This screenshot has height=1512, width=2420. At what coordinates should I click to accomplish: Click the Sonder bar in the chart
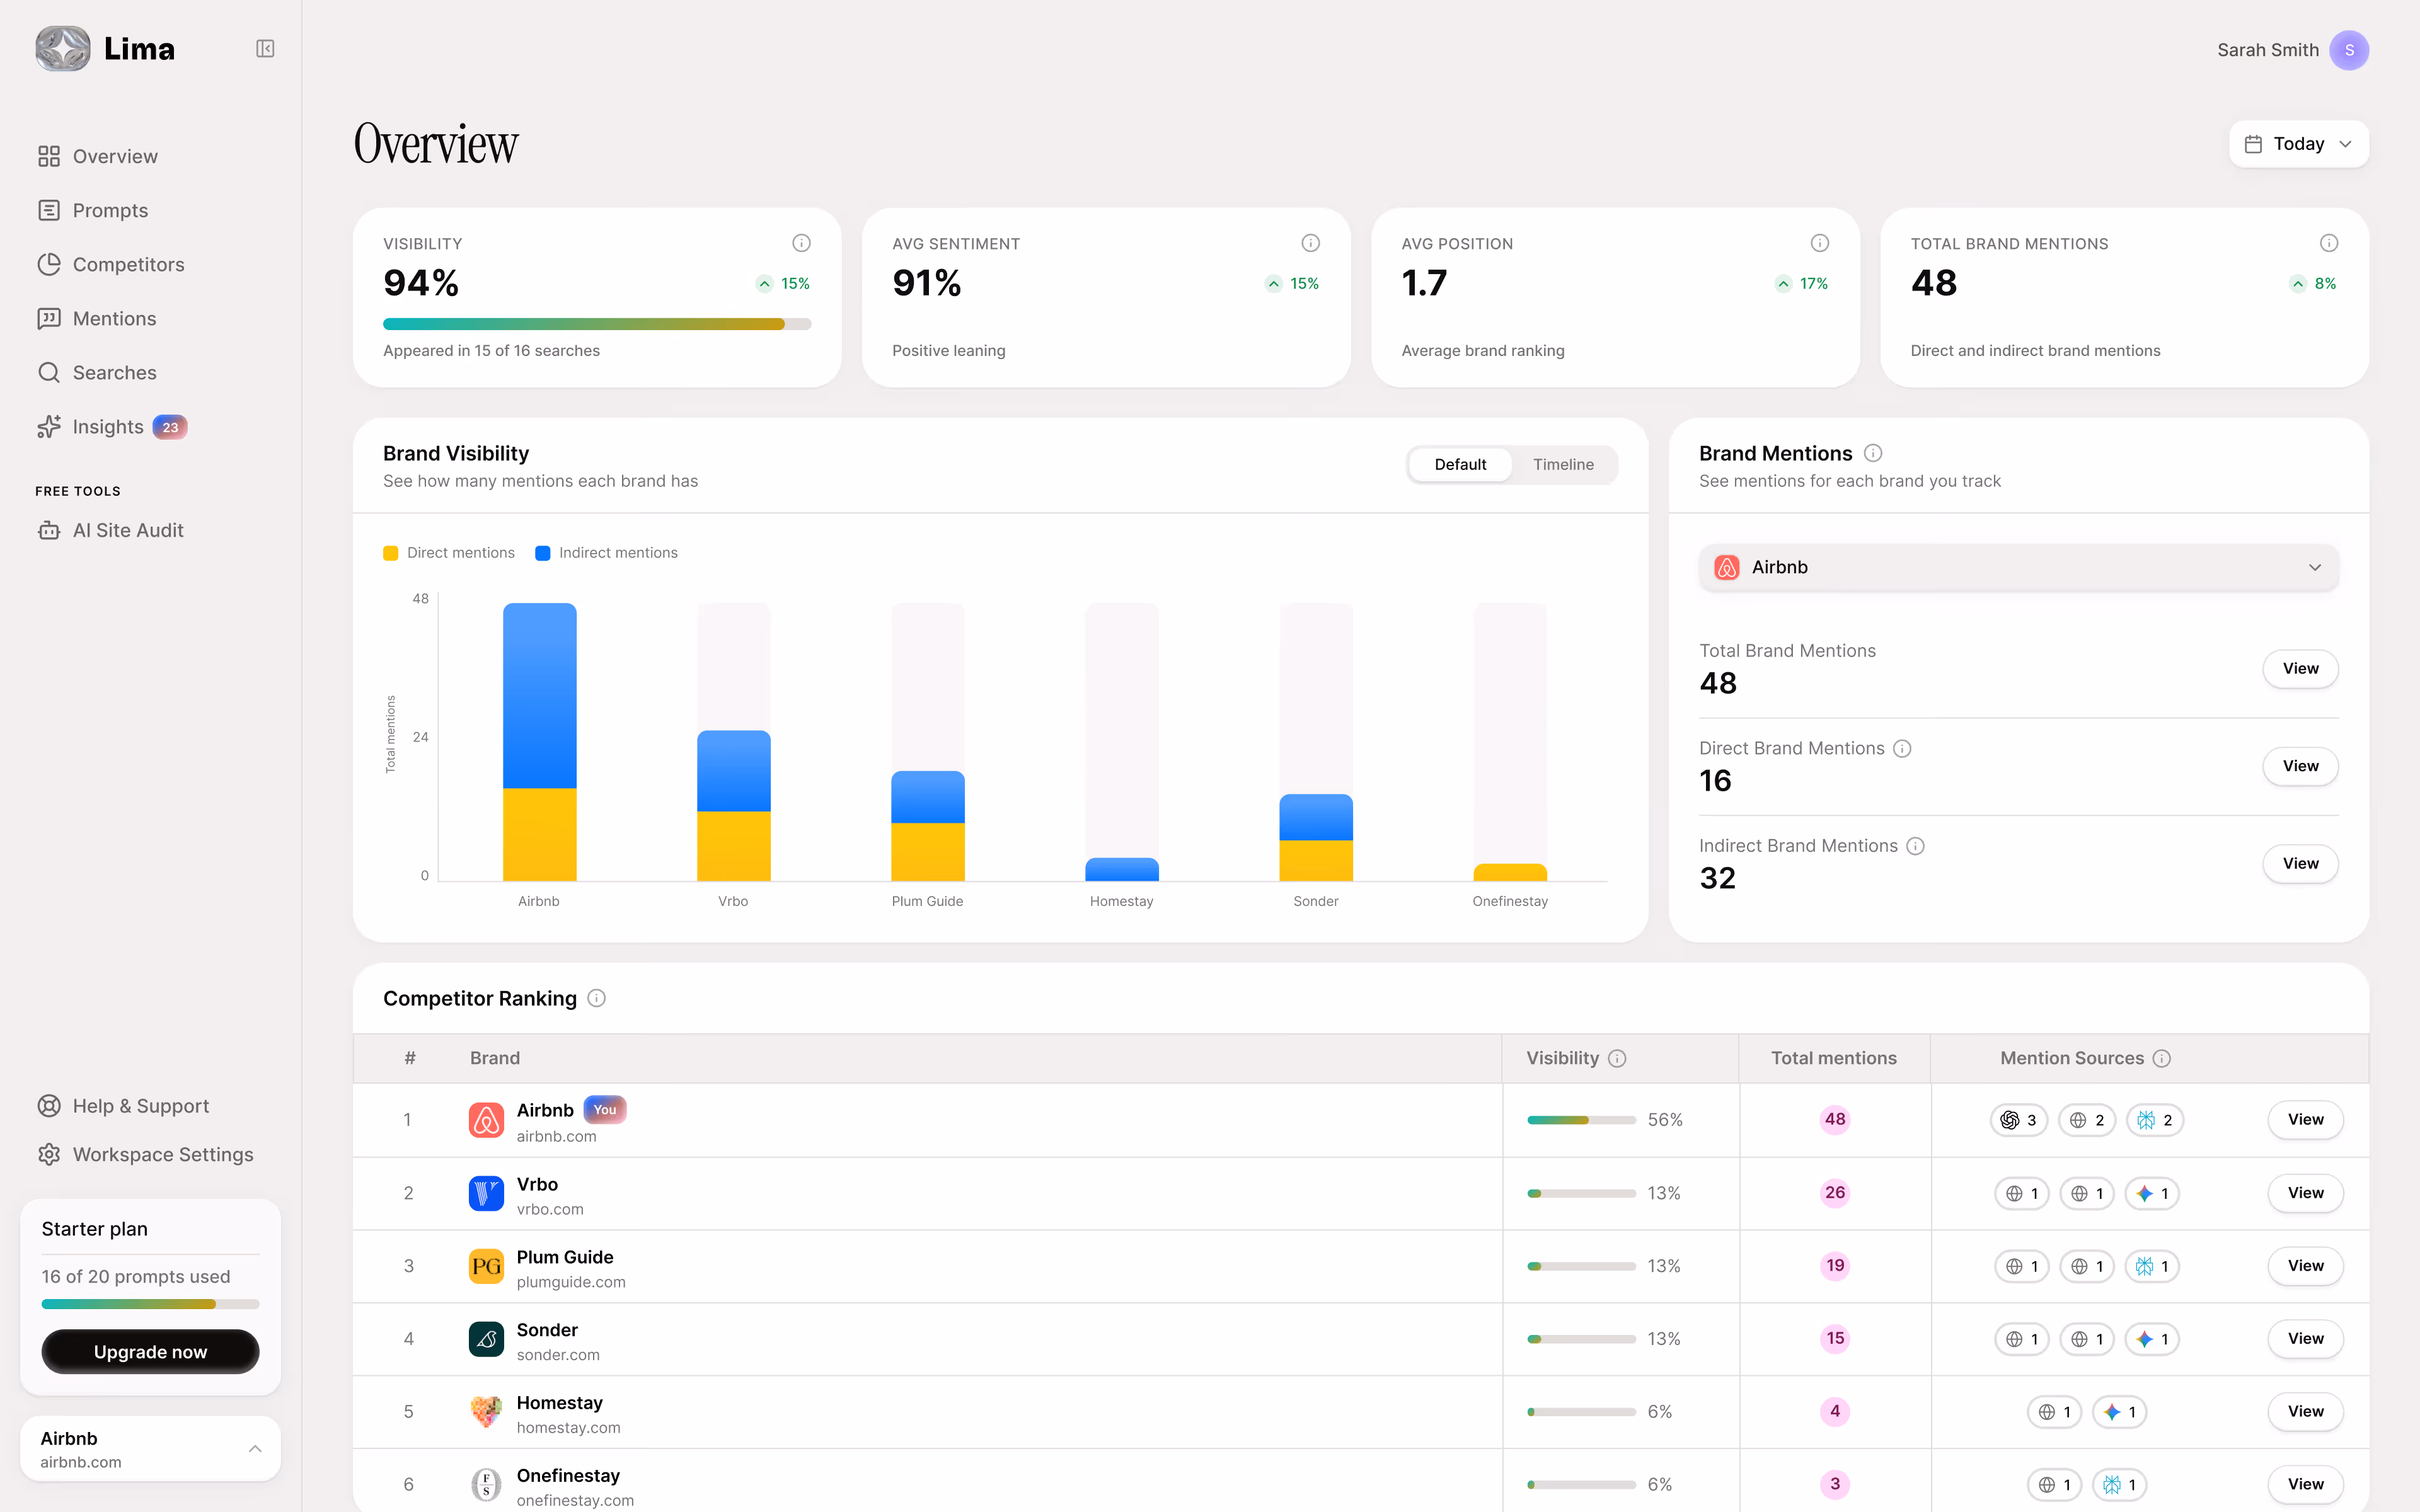1316,838
